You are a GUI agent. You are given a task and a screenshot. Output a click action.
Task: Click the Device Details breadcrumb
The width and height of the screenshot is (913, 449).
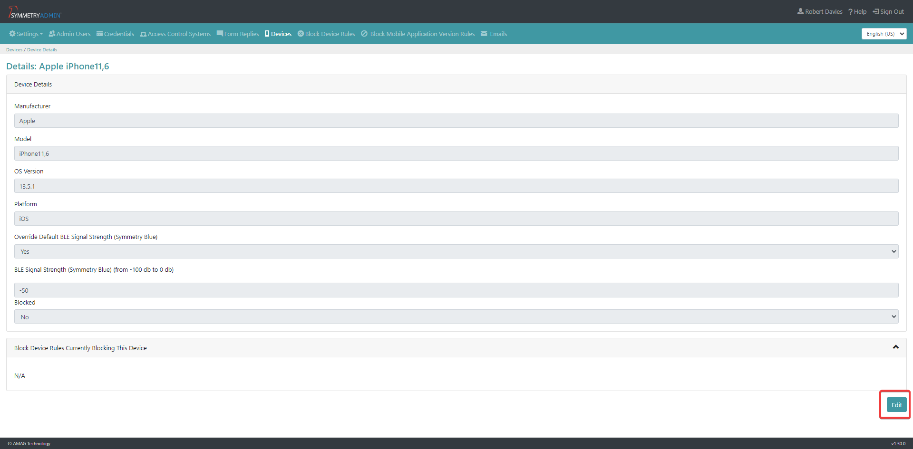[42, 49]
